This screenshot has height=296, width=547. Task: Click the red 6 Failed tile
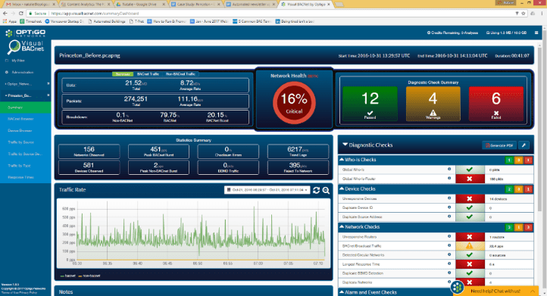(496, 104)
